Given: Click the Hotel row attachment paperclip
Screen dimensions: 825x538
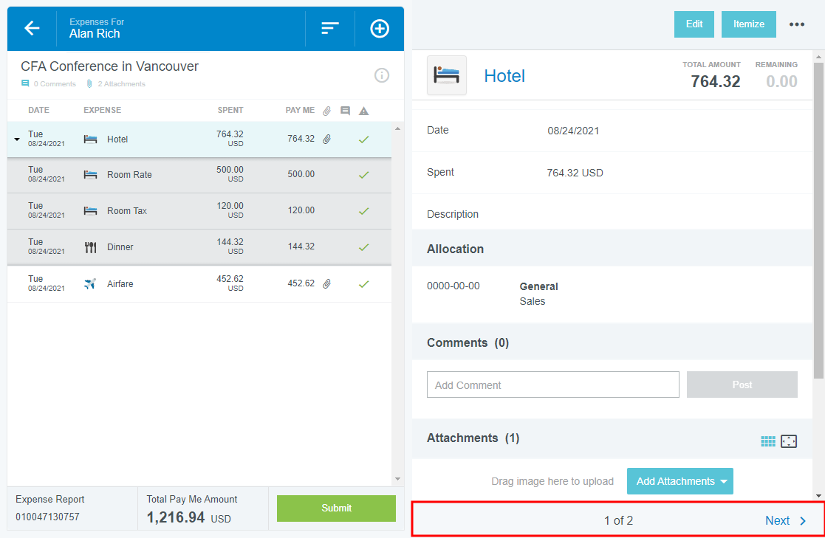Looking at the screenshot, I should (x=326, y=139).
